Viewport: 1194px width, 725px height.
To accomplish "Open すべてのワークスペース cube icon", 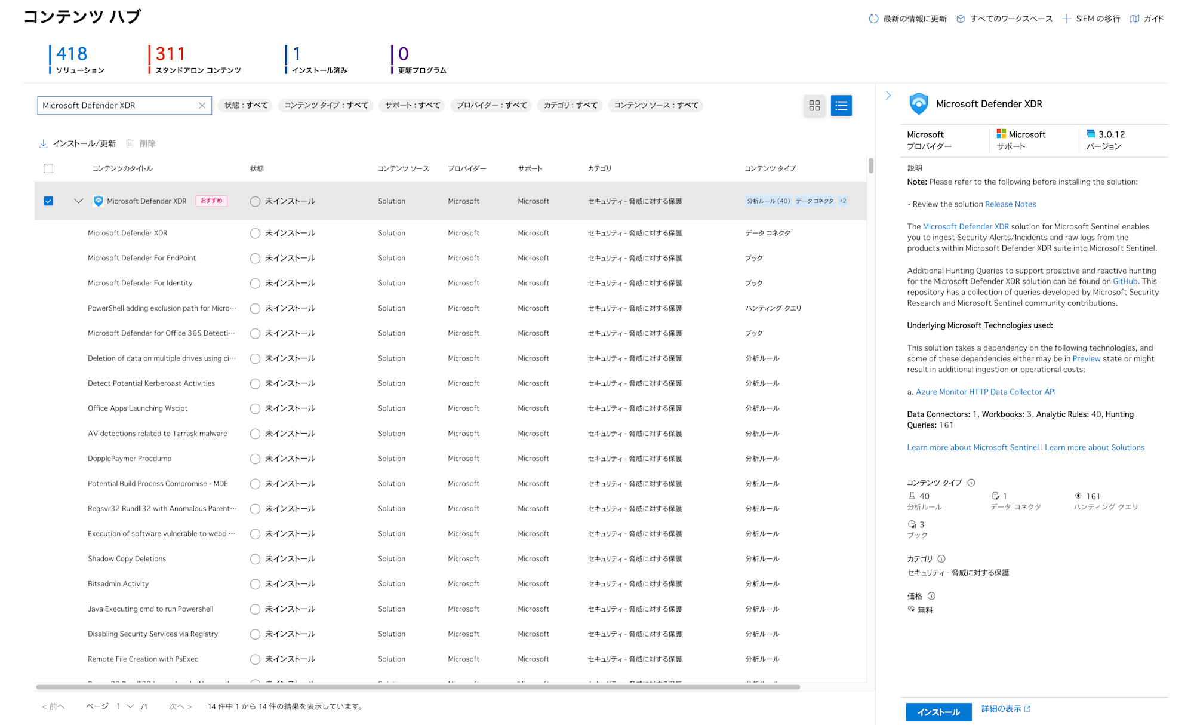I will (961, 19).
